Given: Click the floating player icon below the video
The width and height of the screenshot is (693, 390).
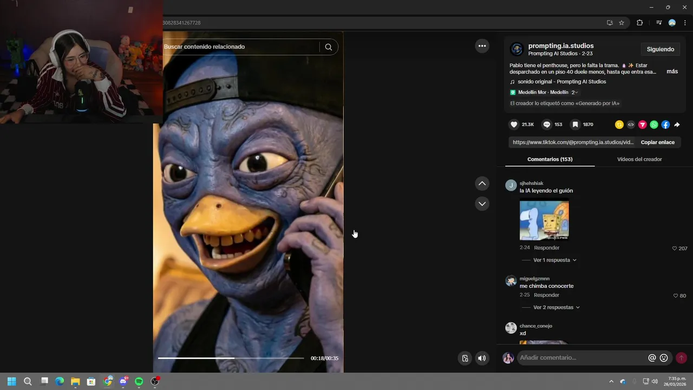Looking at the screenshot, I should click(x=465, y=358).
